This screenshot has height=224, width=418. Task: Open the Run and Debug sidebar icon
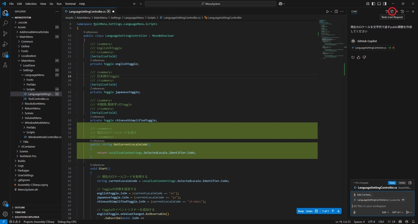(5, 44)
